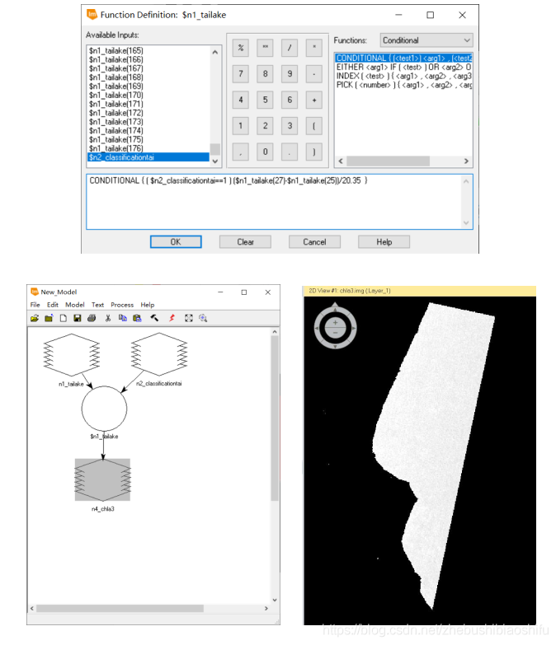Confirm the function with OK button

click(176, 242)
